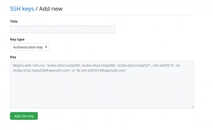This screenshot has width=213, height=130.
Task: Click the word keys in the blue breadcrumb
Action: coord(28,9)
